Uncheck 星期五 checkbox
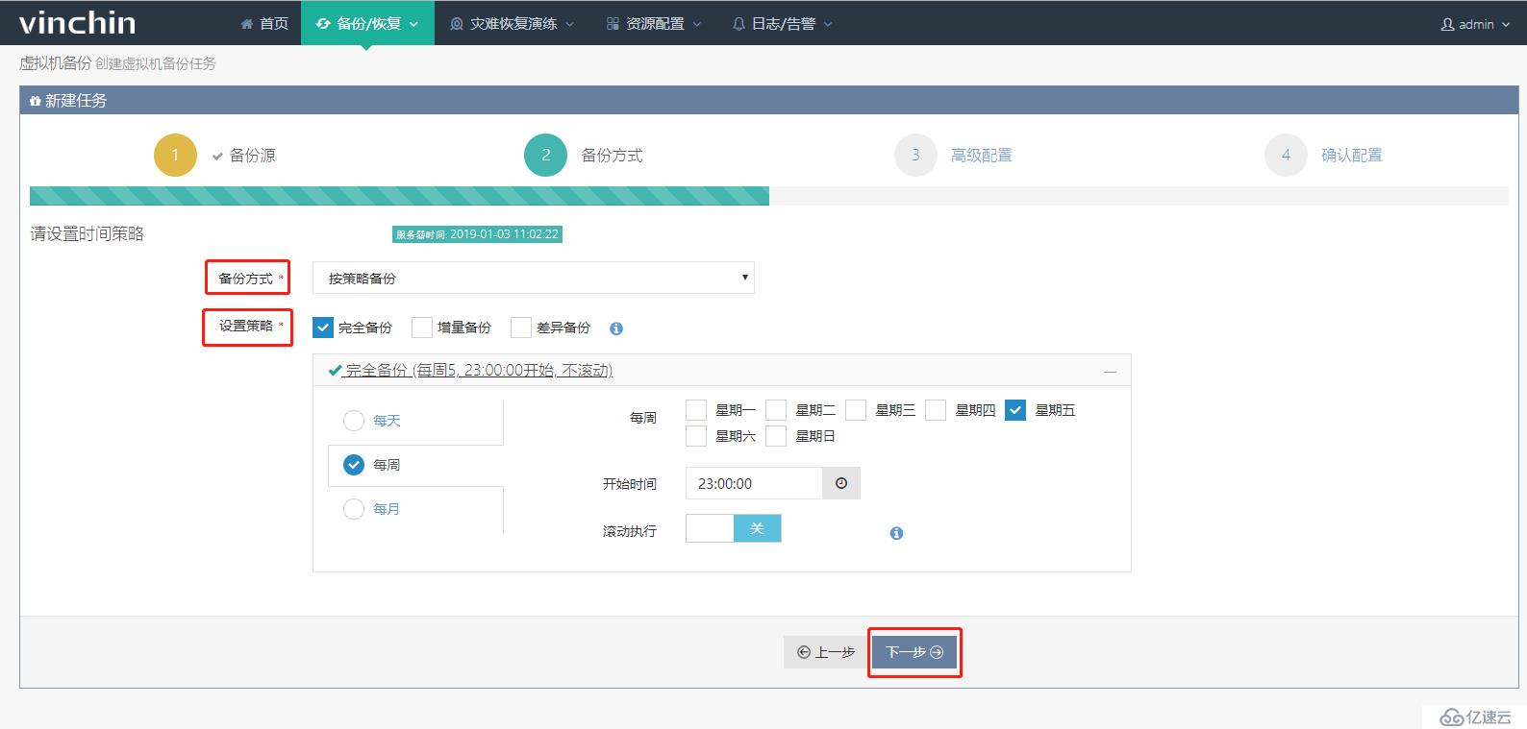Image resolution: width=1527 pixels, height=729 pixels. click(1015, 410)
